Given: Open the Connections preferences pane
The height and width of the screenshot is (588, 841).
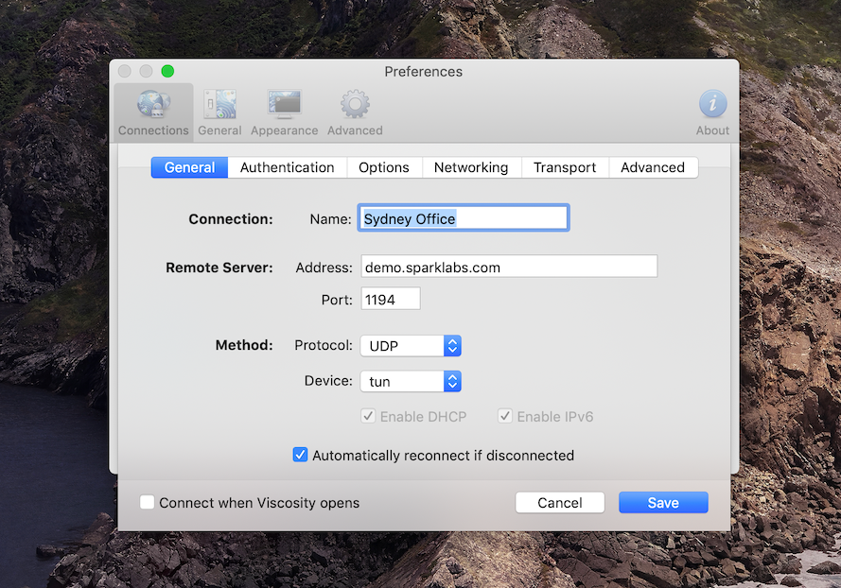Looking at the screenshot, I should click(x=153, y=112).
